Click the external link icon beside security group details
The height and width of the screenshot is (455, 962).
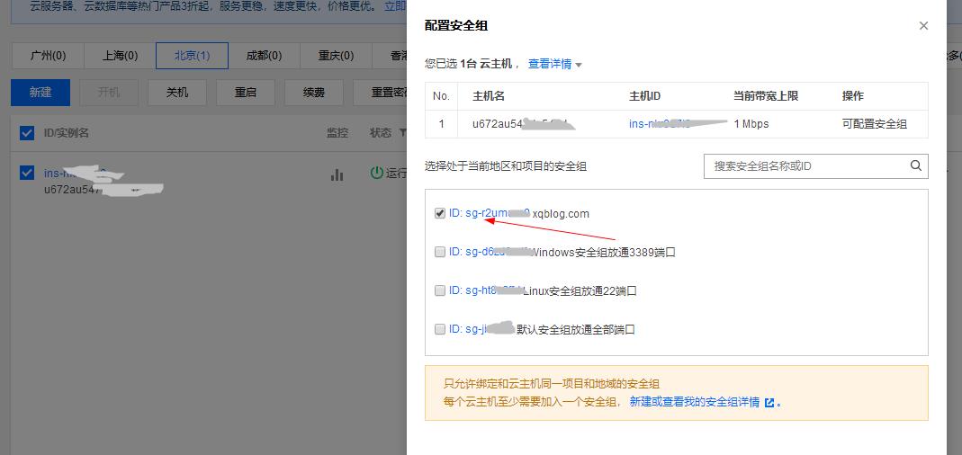coord(769,403)
